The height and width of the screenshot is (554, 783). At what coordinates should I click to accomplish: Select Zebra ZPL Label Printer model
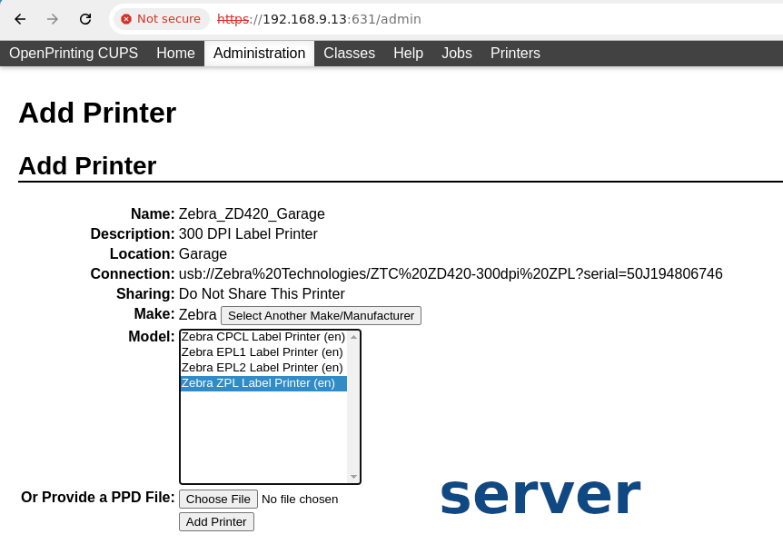pos(258,383)
